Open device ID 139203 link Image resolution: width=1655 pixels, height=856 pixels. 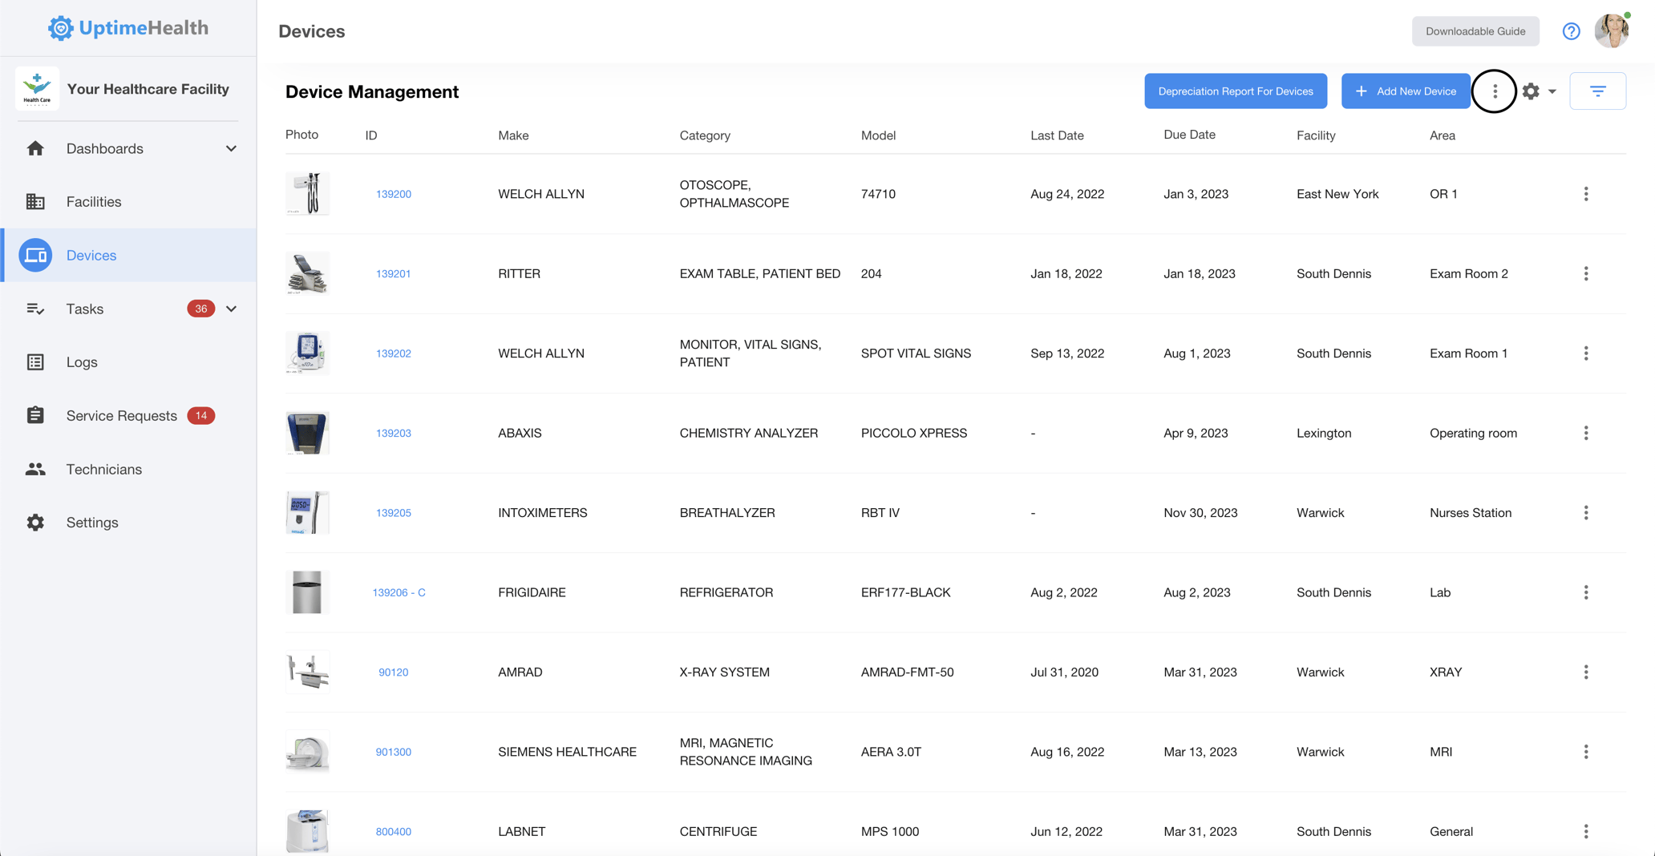(393, 434)
